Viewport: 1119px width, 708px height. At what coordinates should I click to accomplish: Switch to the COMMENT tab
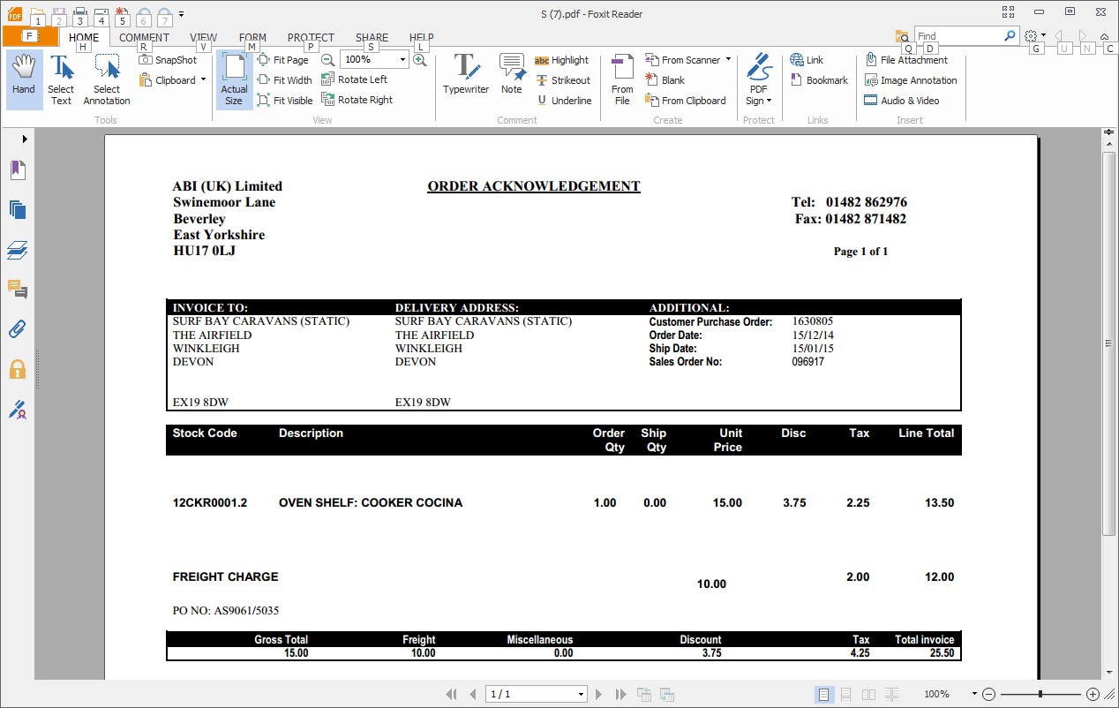tap(144, 38)
